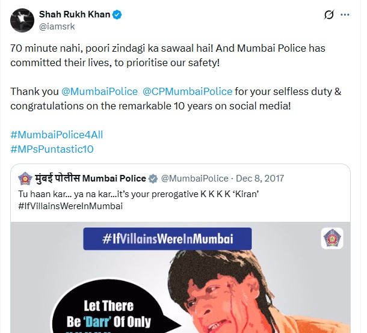Open the Dec 8, 2017 timestamp
Image resolution: width=367 pixels, height=333 pixels.
[260, 178]
